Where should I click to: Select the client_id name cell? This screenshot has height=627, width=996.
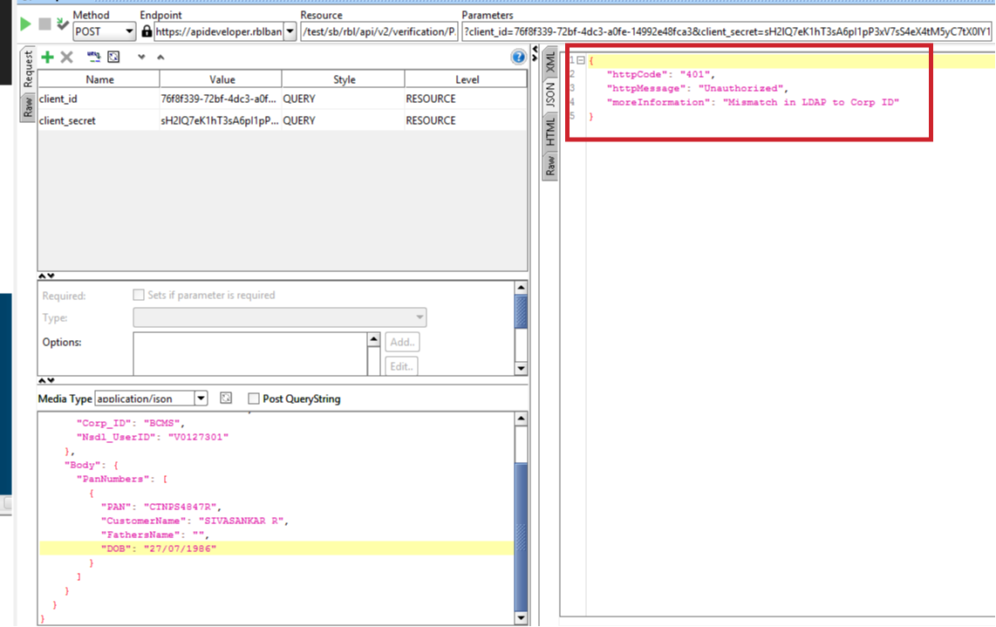pos(99,99)
